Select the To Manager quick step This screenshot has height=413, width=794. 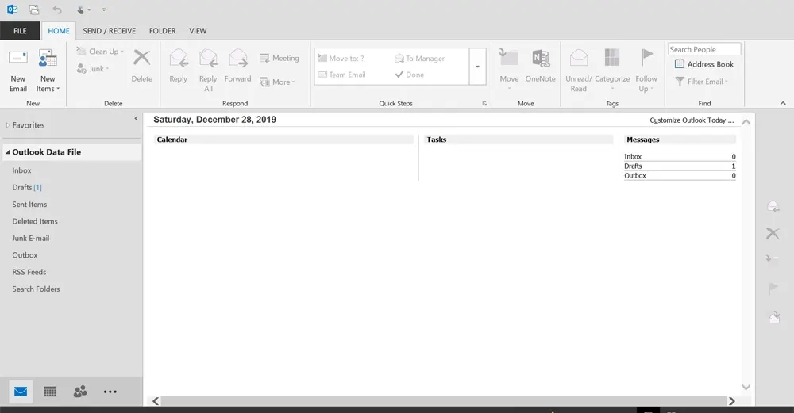420,59
